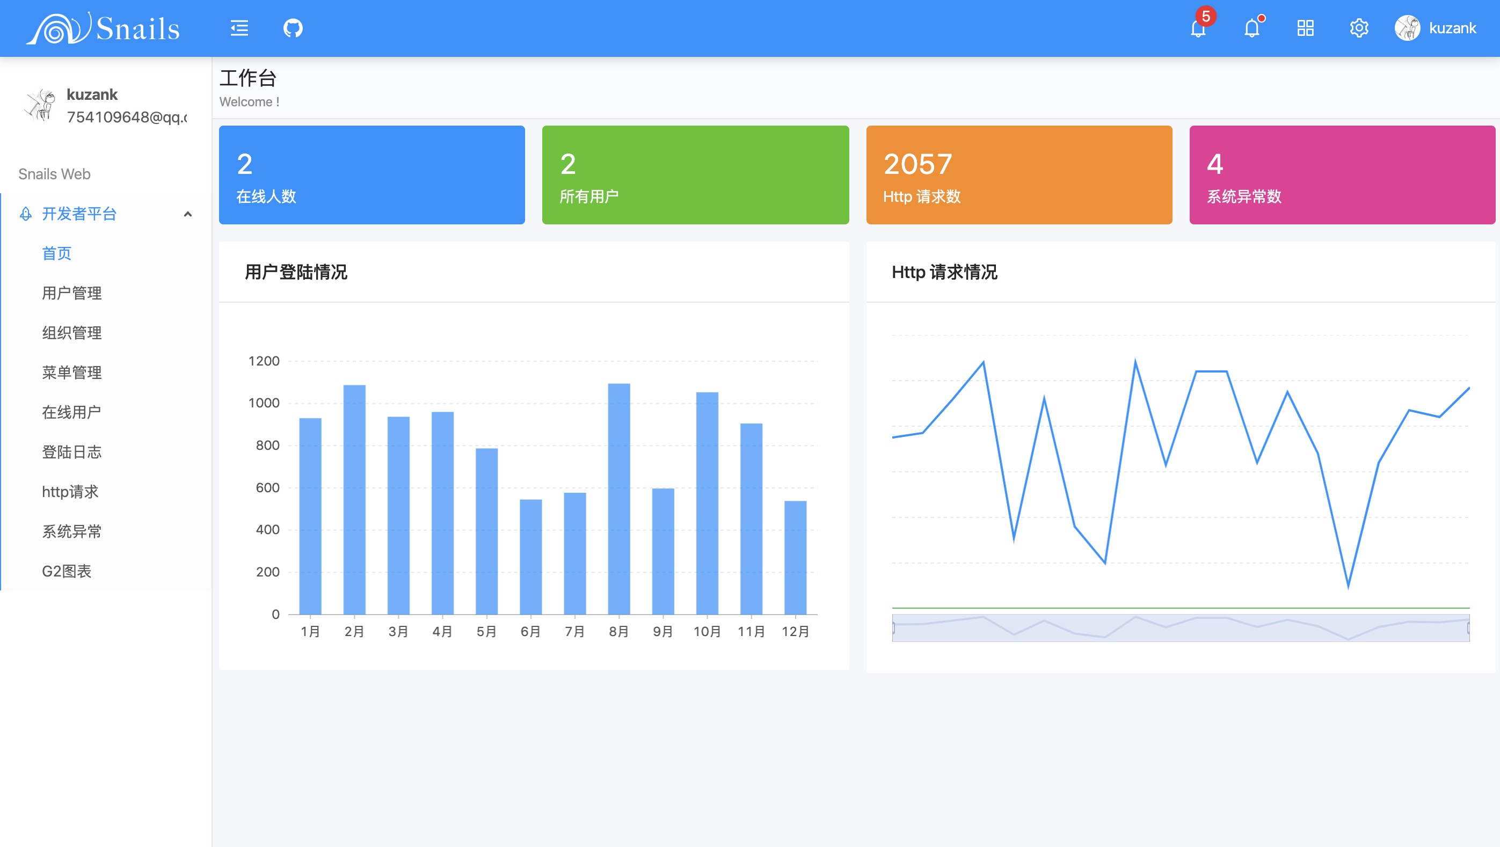Open the settings gear icon

[1358, 28]
